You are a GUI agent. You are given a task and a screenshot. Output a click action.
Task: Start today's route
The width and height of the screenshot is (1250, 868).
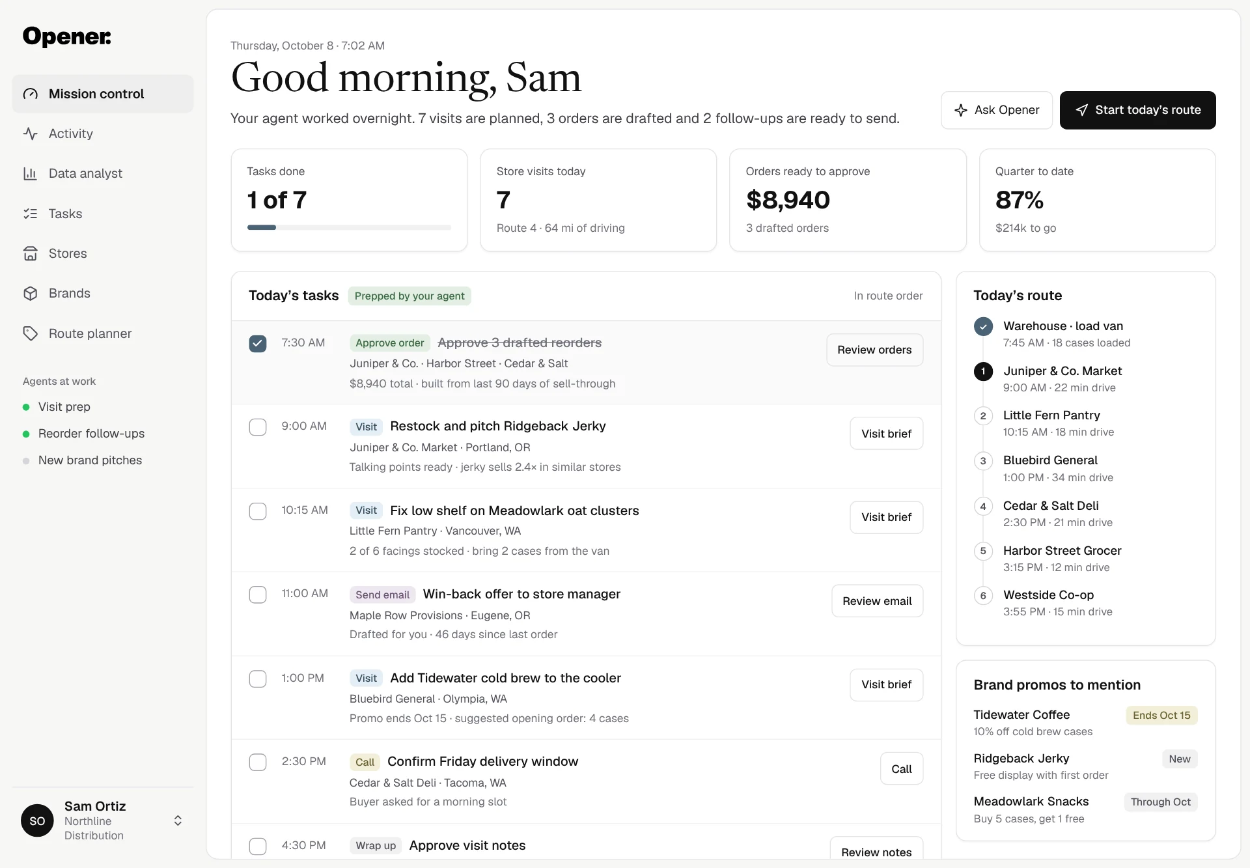[1137, 110]
